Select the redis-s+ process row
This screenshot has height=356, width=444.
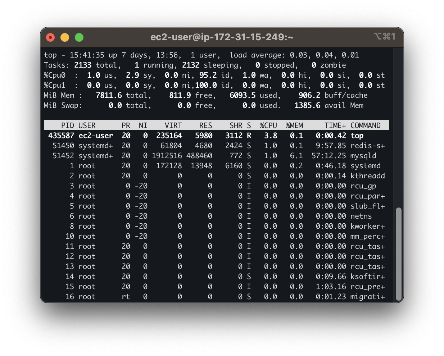click(216, 146)
